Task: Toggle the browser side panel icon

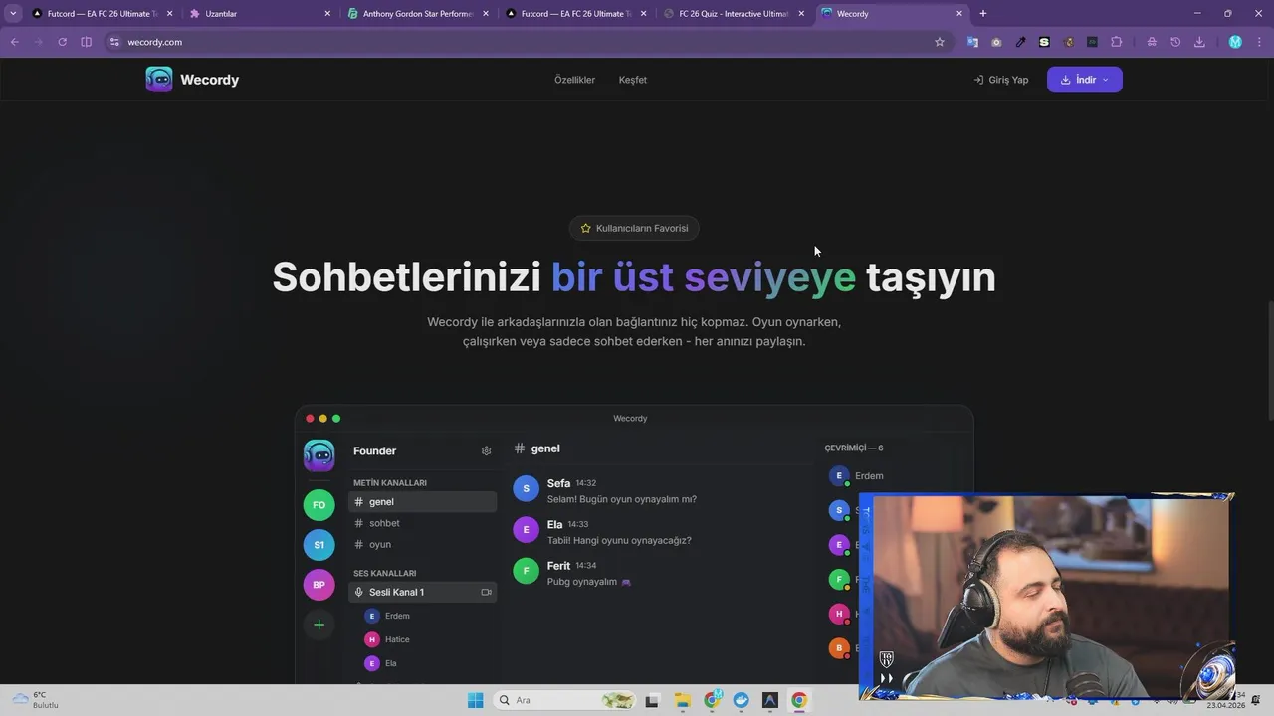Action: point(86,42)
